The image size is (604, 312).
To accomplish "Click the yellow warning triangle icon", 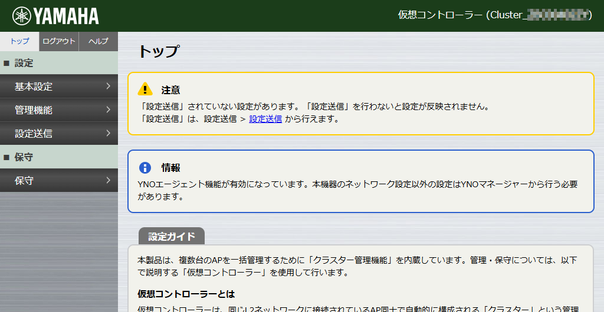I will pyautogui.click(x=145, y=89).
